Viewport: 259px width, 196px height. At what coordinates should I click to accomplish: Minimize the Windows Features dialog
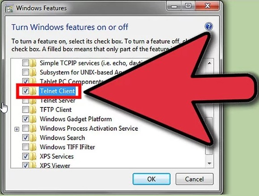coord(174,6)
